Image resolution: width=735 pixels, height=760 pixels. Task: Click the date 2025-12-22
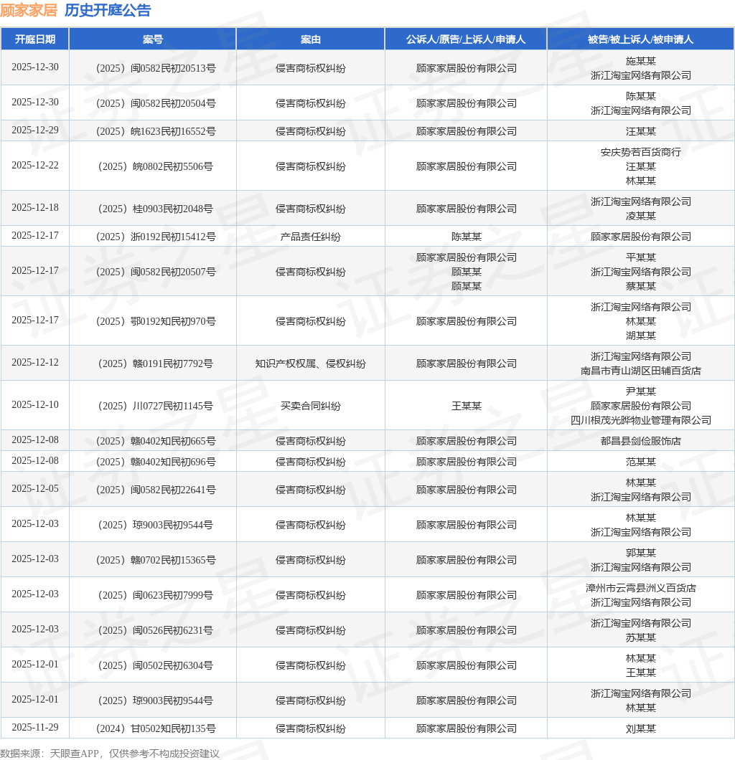(35, 166)
